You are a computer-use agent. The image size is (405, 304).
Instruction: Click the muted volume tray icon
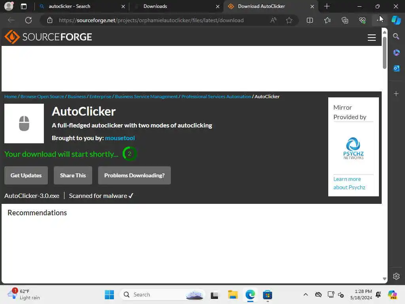341,294
